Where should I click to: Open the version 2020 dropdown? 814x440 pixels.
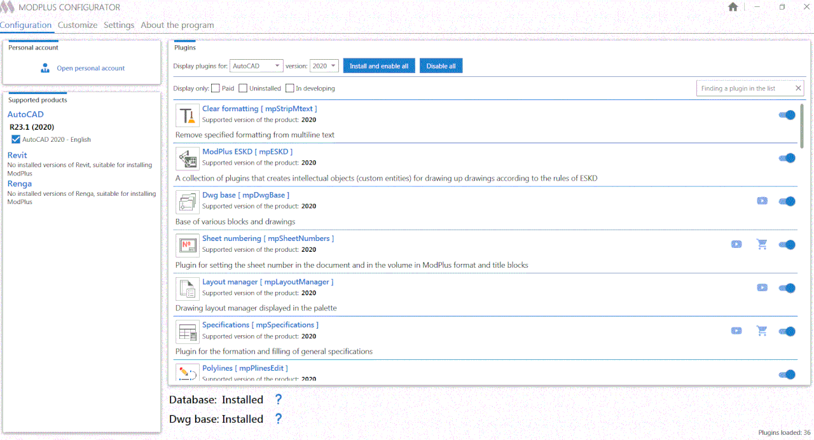(324, 65)
